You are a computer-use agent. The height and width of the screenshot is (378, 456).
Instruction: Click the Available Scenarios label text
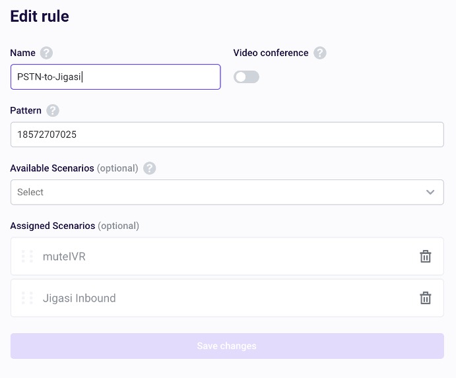pos(52,168)
